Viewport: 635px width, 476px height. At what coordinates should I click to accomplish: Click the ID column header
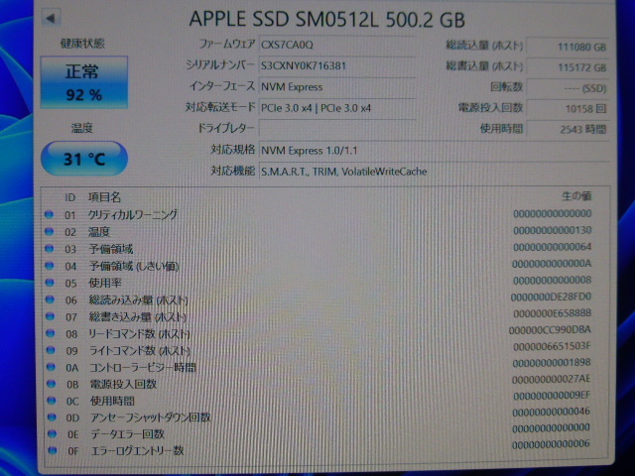pyautogui.click(x=70, y=197)
